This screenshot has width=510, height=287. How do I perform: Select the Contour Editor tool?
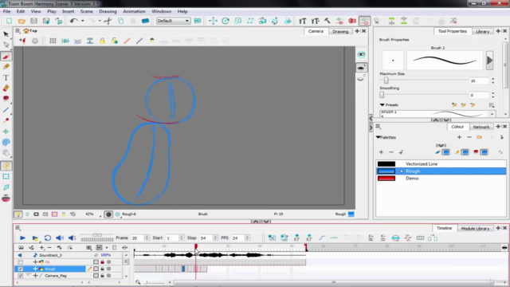pyautogui.click(x=6, y=45)
